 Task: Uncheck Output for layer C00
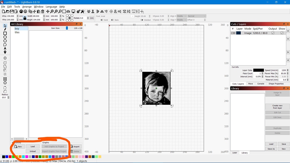tap(273, 33)
